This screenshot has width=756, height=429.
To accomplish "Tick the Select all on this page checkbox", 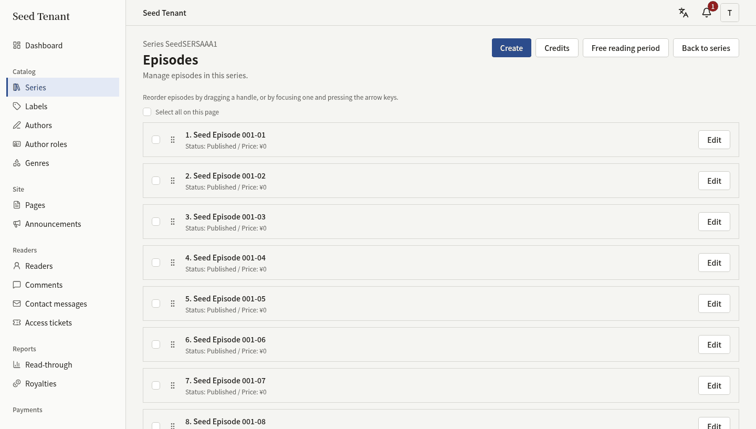I will pos(147,112).
